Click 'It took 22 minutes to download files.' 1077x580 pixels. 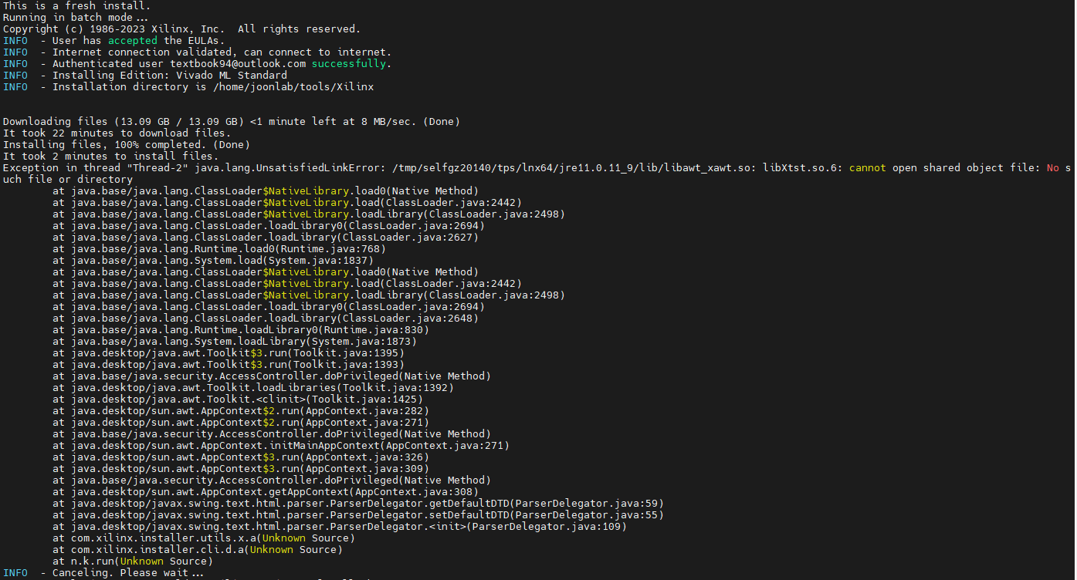tap(117, 133)
